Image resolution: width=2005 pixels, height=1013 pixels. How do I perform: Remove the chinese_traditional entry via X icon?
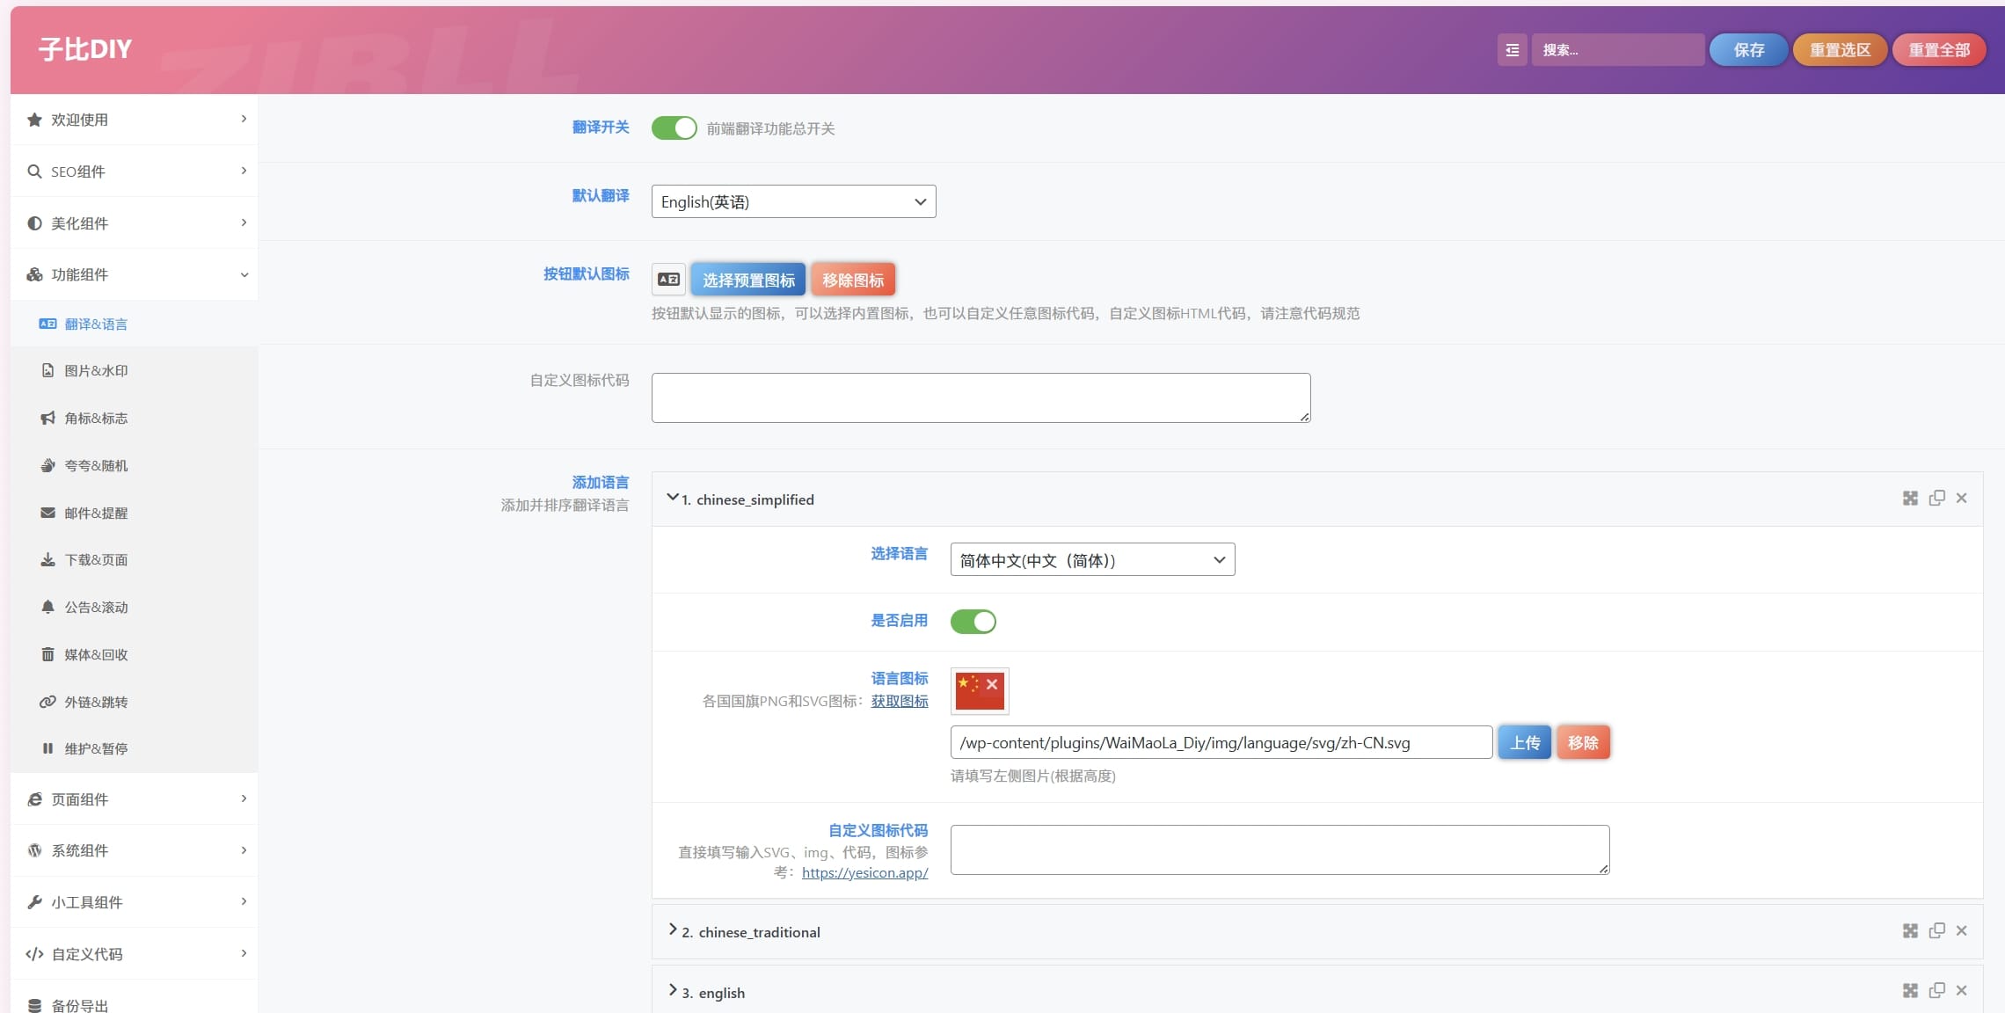1961,931
